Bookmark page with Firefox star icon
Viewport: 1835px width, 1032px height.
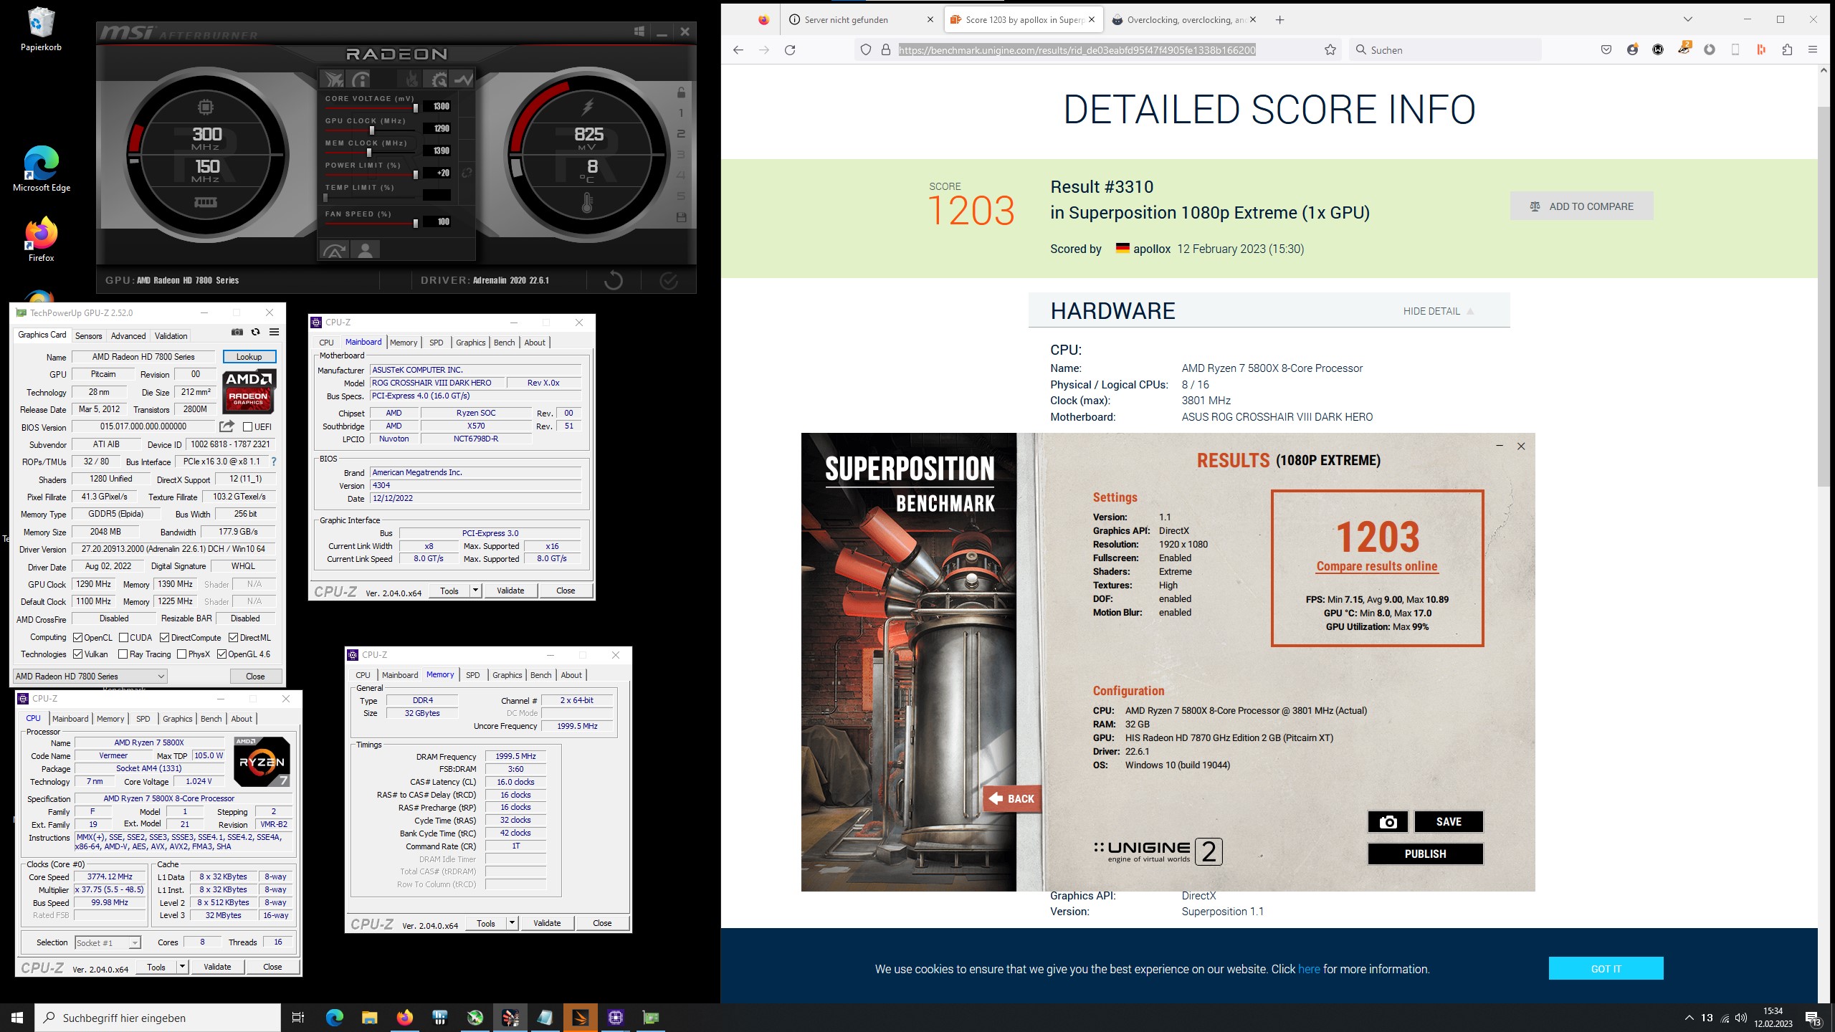1330,49
